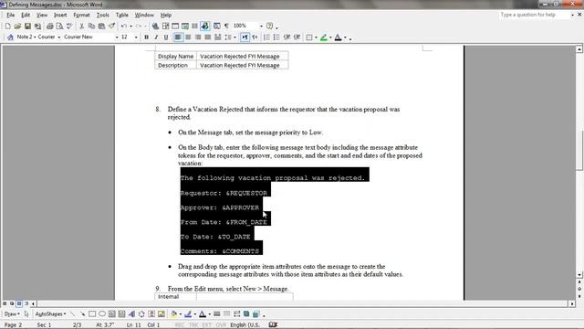
Task: Select the Rectangle drawing tool
Action: coord(92,314)
